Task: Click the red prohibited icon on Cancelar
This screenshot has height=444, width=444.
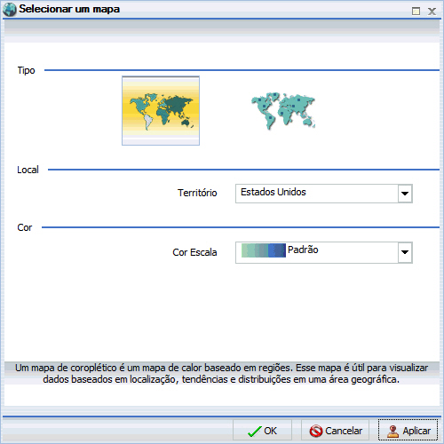Action: pyautogui.click(x=316, y=431)
